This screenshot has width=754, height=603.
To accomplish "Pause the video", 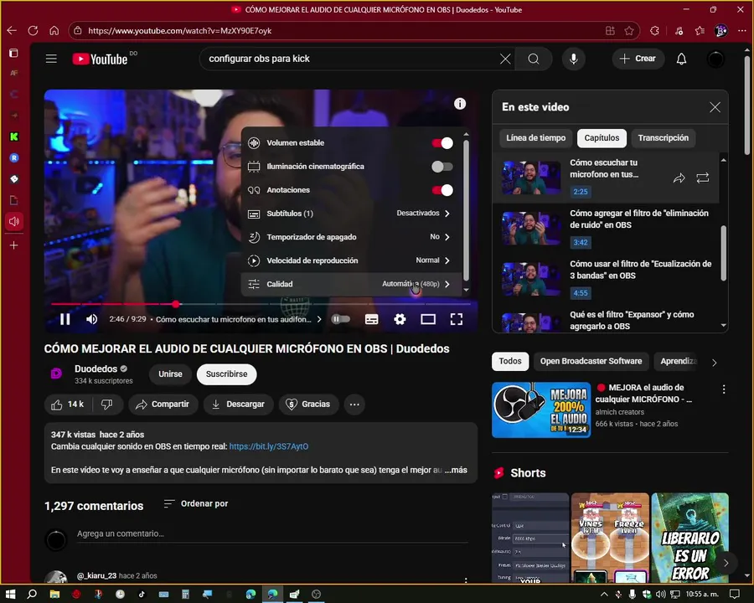I will click(x=65, y=319).
